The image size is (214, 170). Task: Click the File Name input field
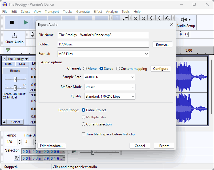point(103,35)
